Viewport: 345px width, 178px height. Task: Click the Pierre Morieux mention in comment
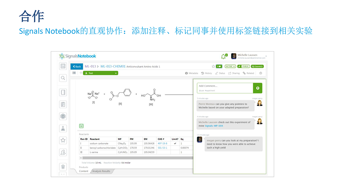pos(207,104)
